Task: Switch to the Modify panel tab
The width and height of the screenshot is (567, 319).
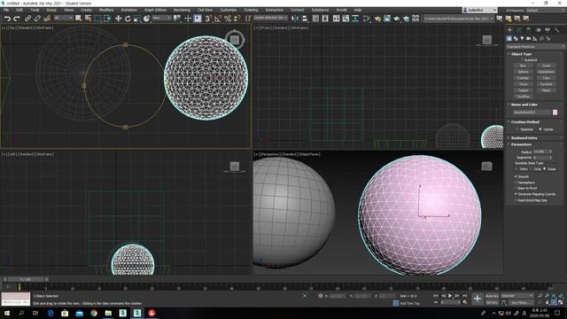Action: pyautogui.click(x=519, y=29)
